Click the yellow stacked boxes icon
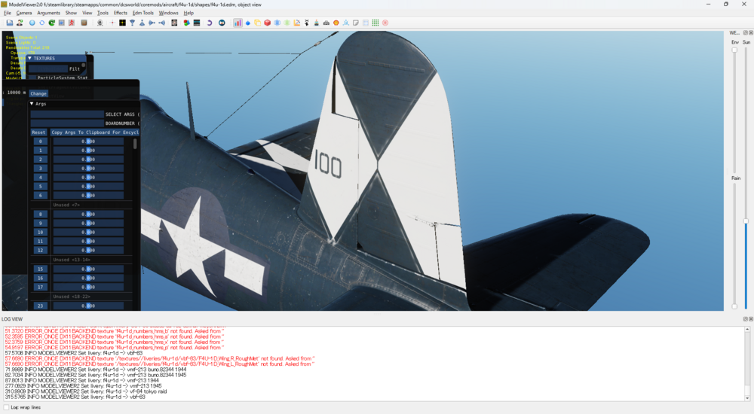The height and width of the screenshot is (414, 754). tap(257, 23)
